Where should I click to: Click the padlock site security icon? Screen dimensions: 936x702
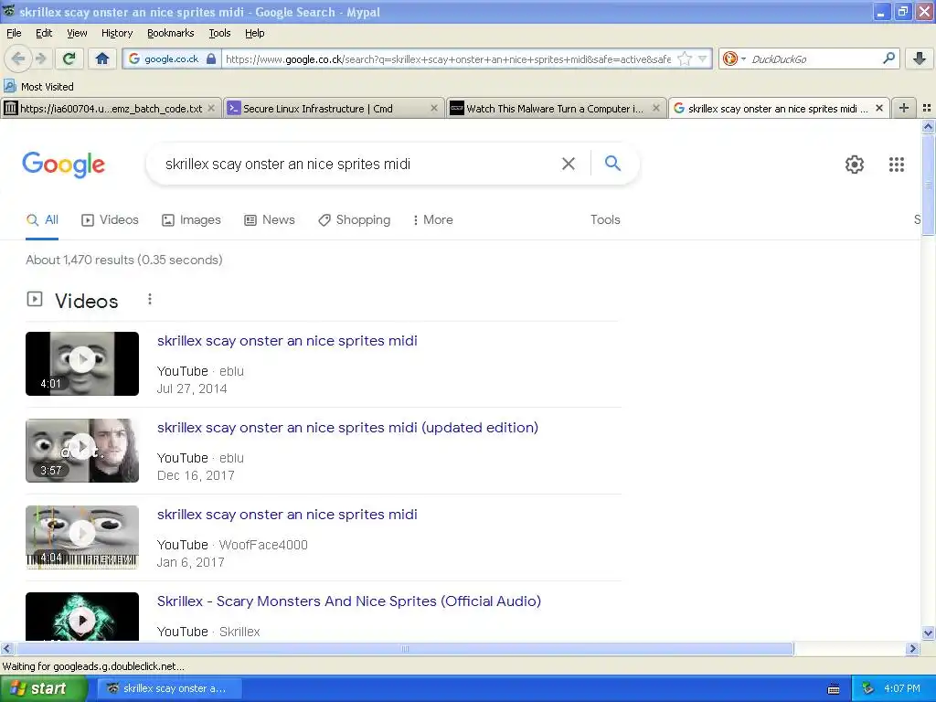211,59
